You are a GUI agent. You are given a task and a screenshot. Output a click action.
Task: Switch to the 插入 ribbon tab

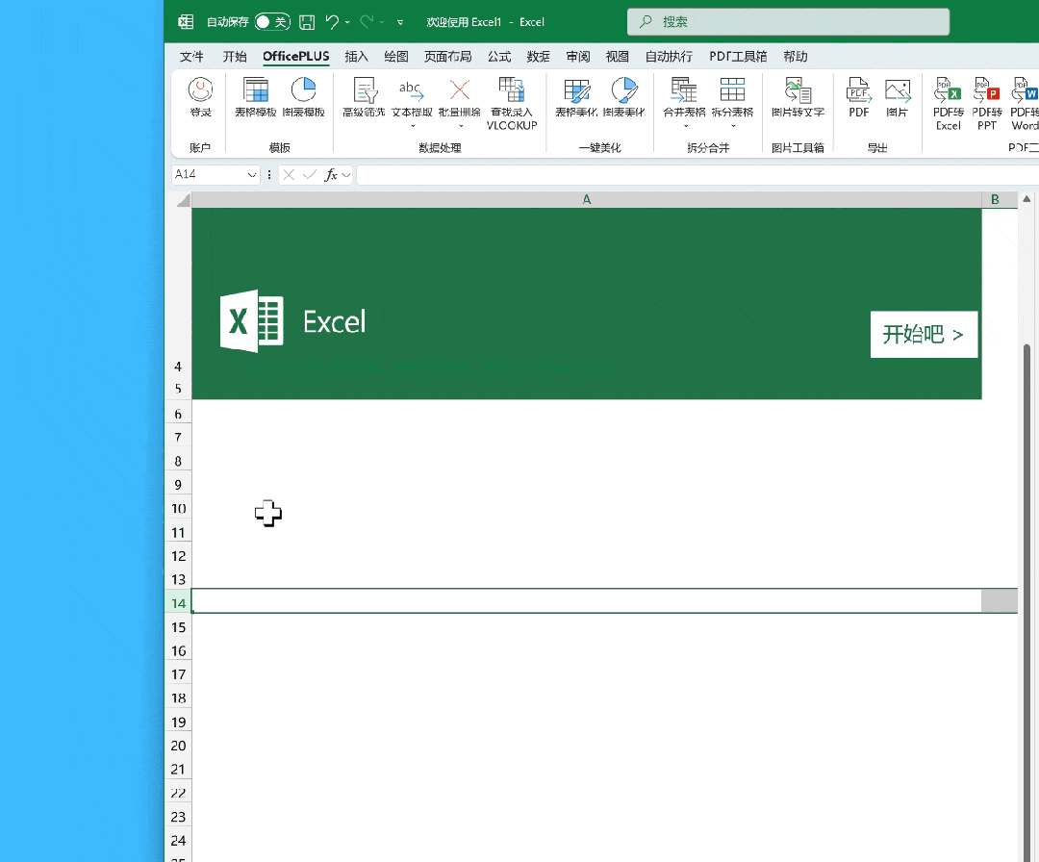click(x=357, y=57)
